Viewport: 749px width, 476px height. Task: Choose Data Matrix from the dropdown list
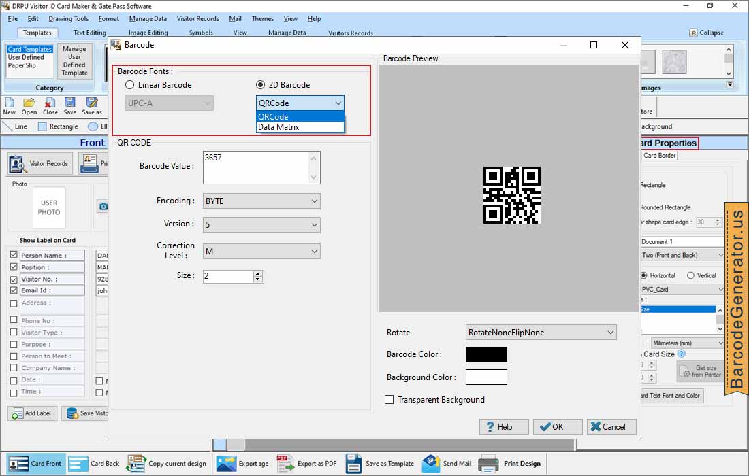300,127
